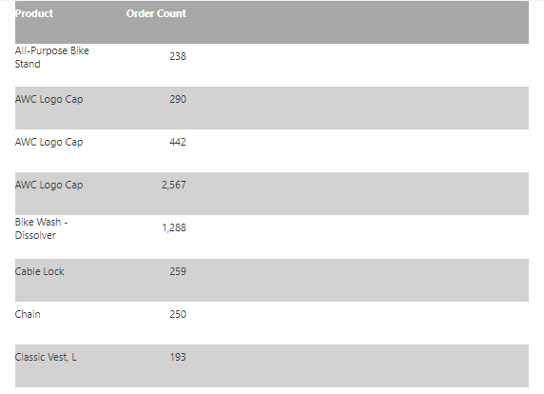The width and height of the screenshot is (544, 394).
Task: Select the Classic Vest, L product cell
Action: point(46,357)
